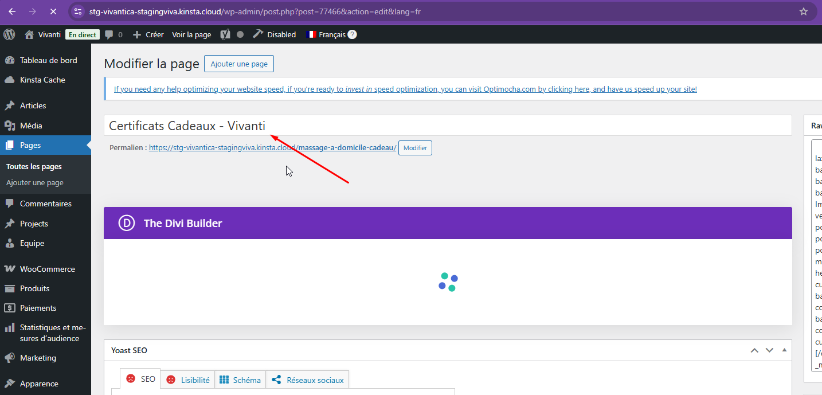Screen dimensions: 822x395
Task: Switch to the Schéma tab
Action: click(240, 380)
